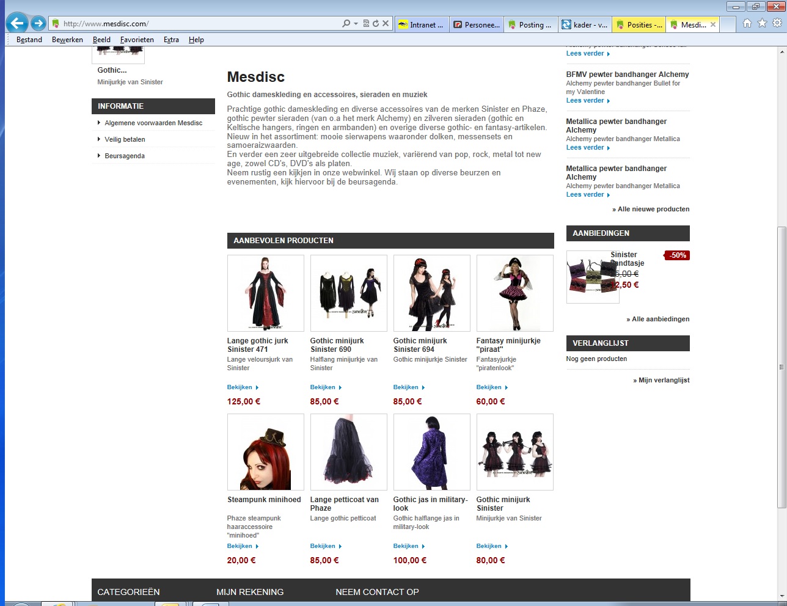The image size is (787, 606).
Task: Click the NEEM CONTACT OP footer heading
Action: click(x=377, y=592)
